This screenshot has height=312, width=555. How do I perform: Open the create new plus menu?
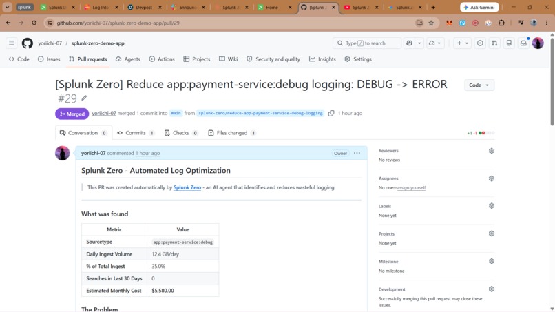pos(462,43)
